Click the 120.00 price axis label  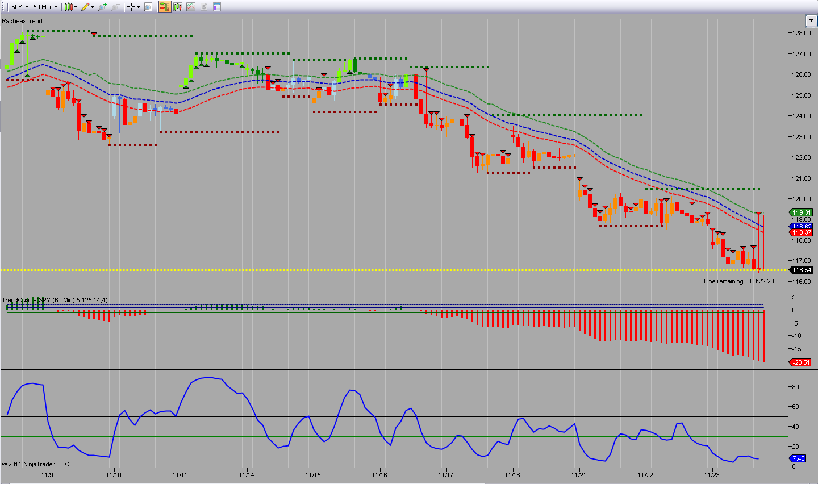(802, 199)
